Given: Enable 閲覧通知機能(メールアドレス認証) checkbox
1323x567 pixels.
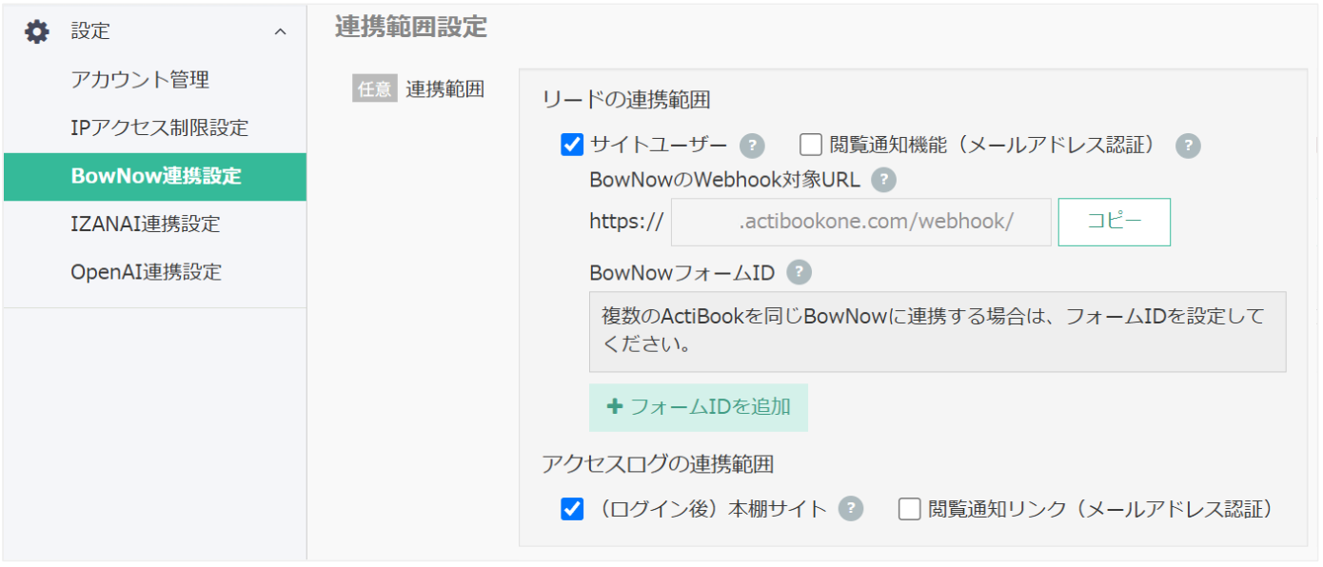Looking at the screenshot, I should [x=811, y=145].
